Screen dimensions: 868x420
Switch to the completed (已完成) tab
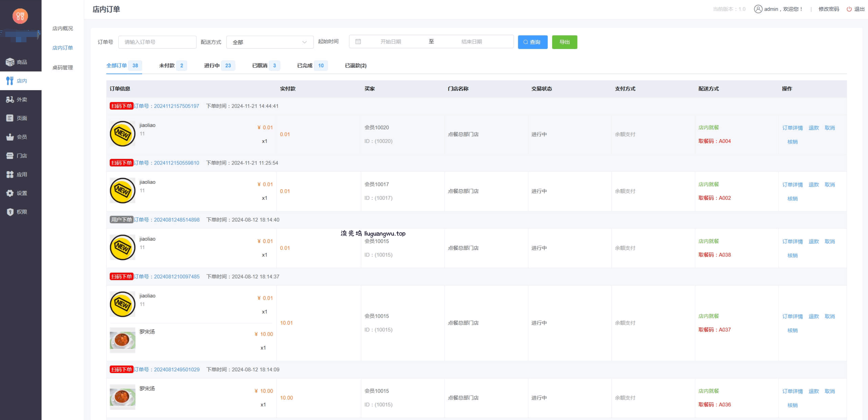305,66
